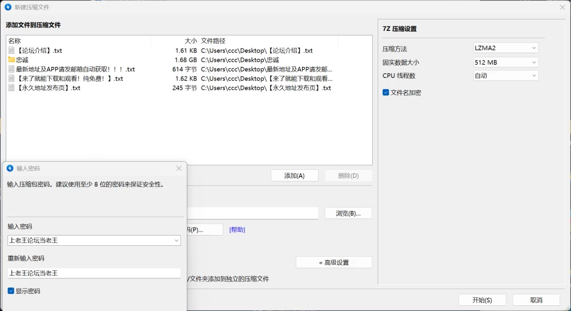Select 最新地址及APP请发邮箱自动获取！！！.txt name
The height and width of the screenshot is (311, 571).
click(x=75, y=69)
